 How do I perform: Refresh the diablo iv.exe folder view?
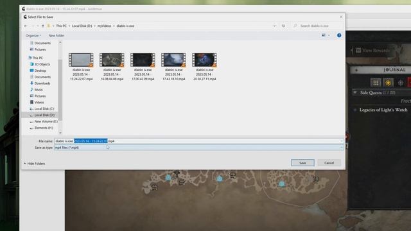coord(283,26)
